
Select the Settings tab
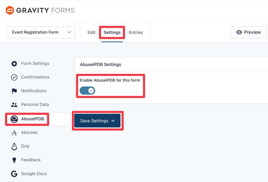(112, 32)
